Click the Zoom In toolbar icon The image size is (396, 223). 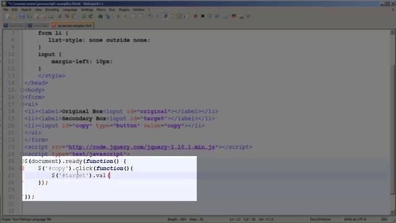(118, 17)
